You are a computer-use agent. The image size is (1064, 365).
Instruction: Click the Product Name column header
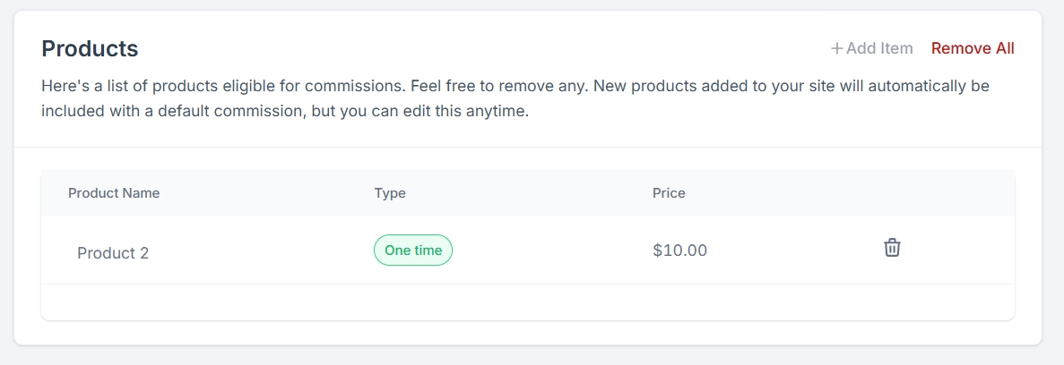[114, 193]
